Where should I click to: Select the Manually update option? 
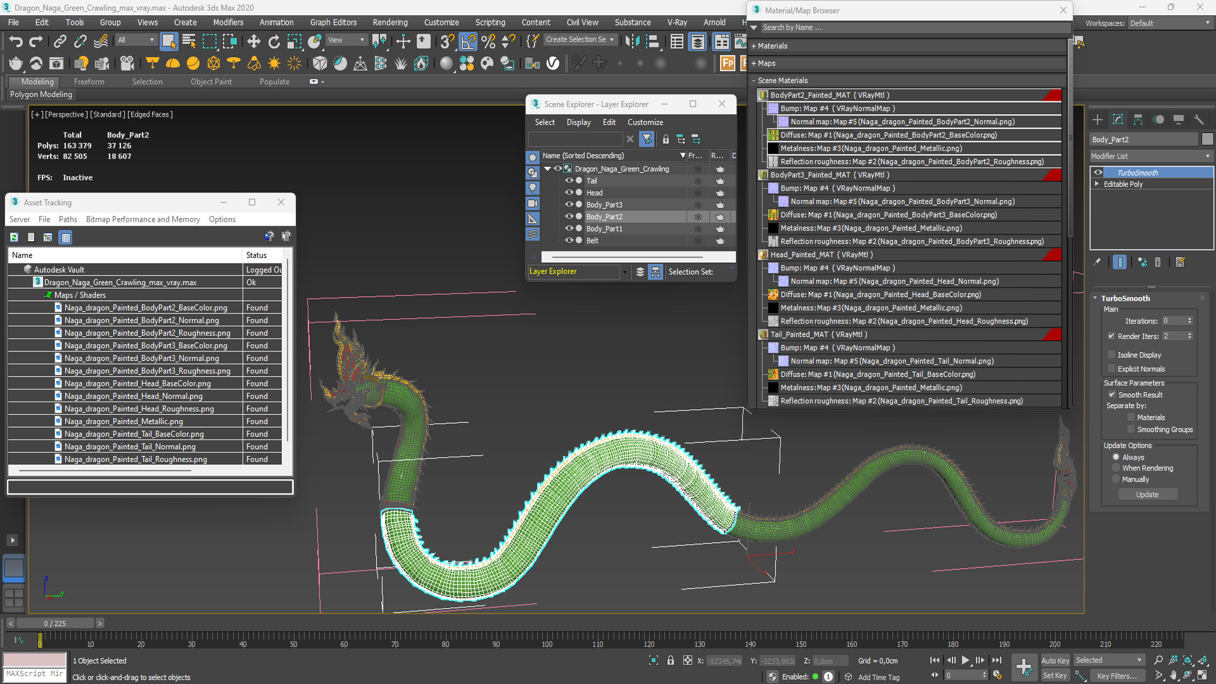pos(1116,479)
